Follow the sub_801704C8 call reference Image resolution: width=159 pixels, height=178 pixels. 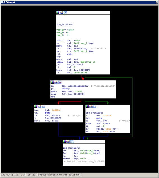[75, 64]
